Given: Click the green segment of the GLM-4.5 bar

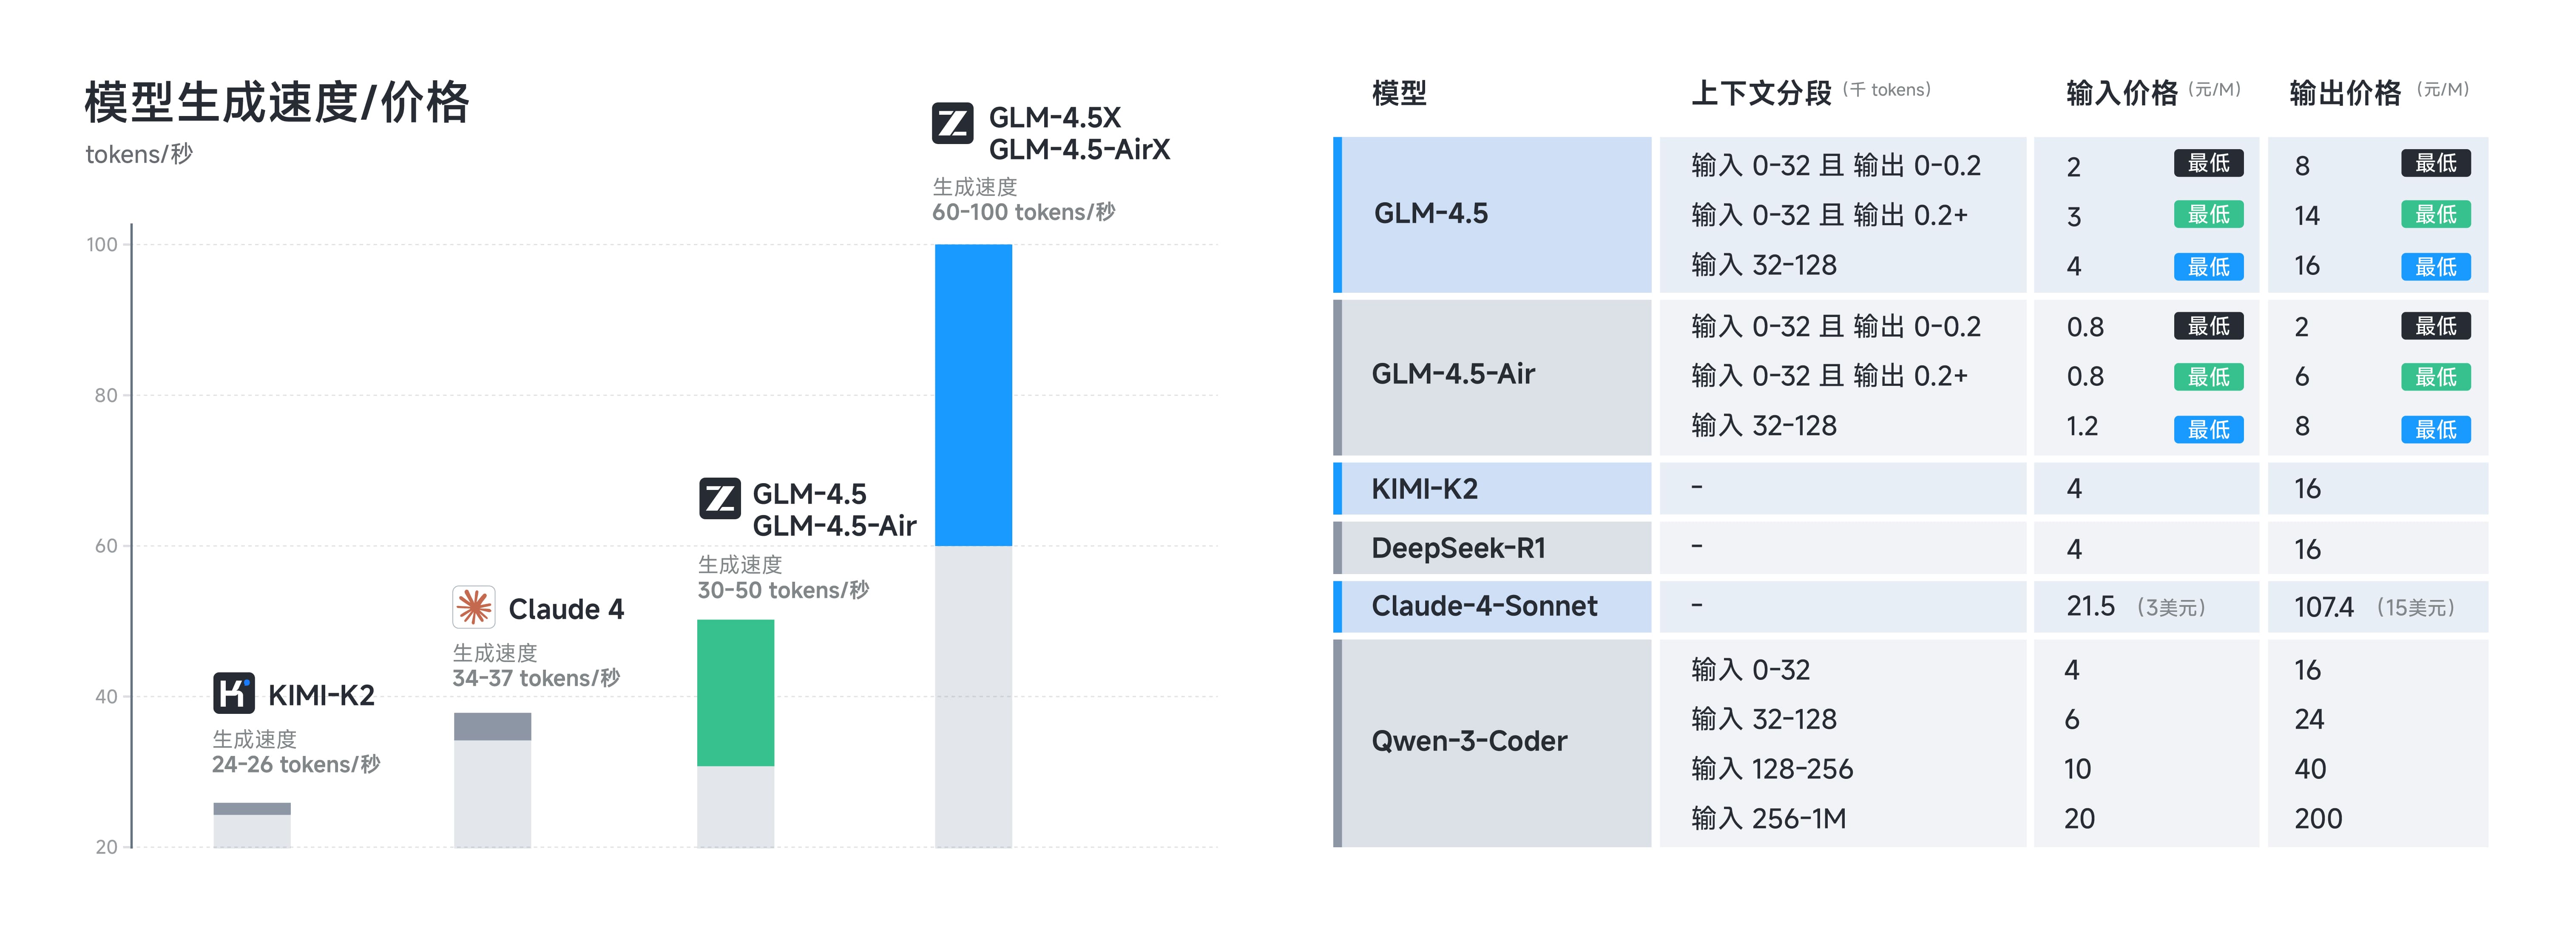Looking at the screenshot, I should [x=735, y=692].
